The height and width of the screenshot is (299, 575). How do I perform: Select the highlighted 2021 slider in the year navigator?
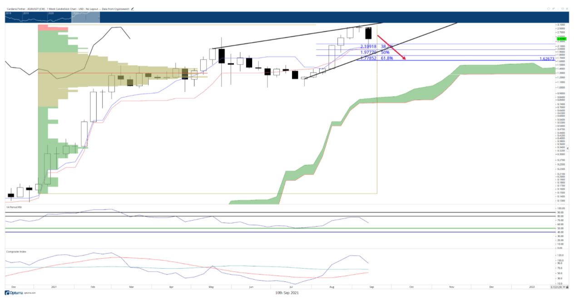point(86,16)
